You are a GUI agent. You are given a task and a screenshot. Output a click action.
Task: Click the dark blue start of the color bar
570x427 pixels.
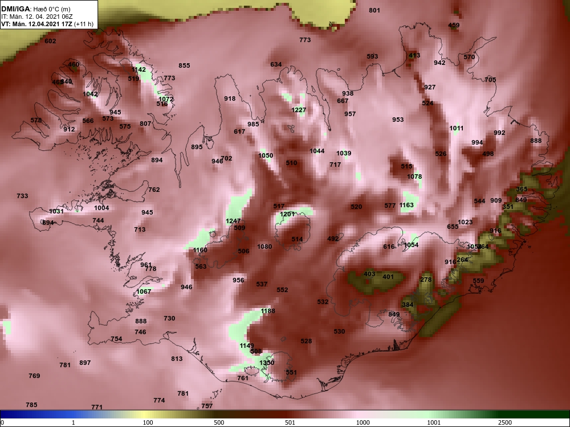pos(7,414)
